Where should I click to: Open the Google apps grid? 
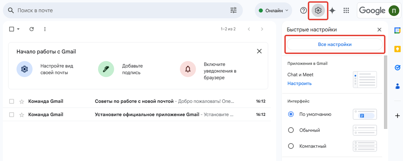(x=346, y=10)
